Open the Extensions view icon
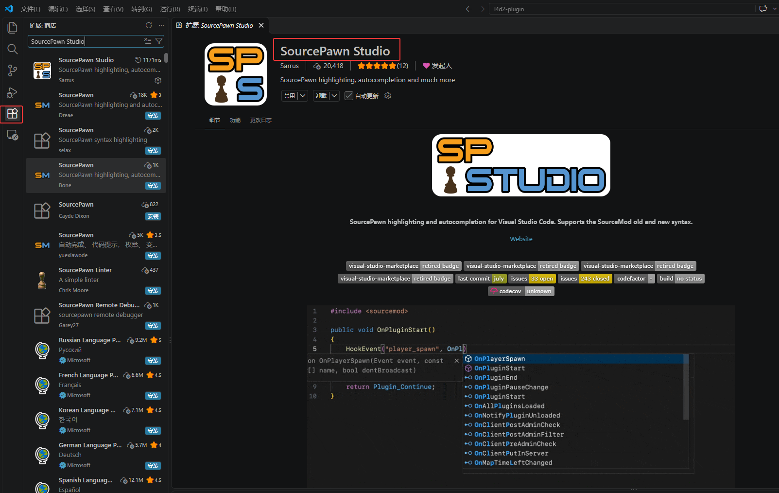This screenshot has height=493, width=779. [x=12, y=114]
